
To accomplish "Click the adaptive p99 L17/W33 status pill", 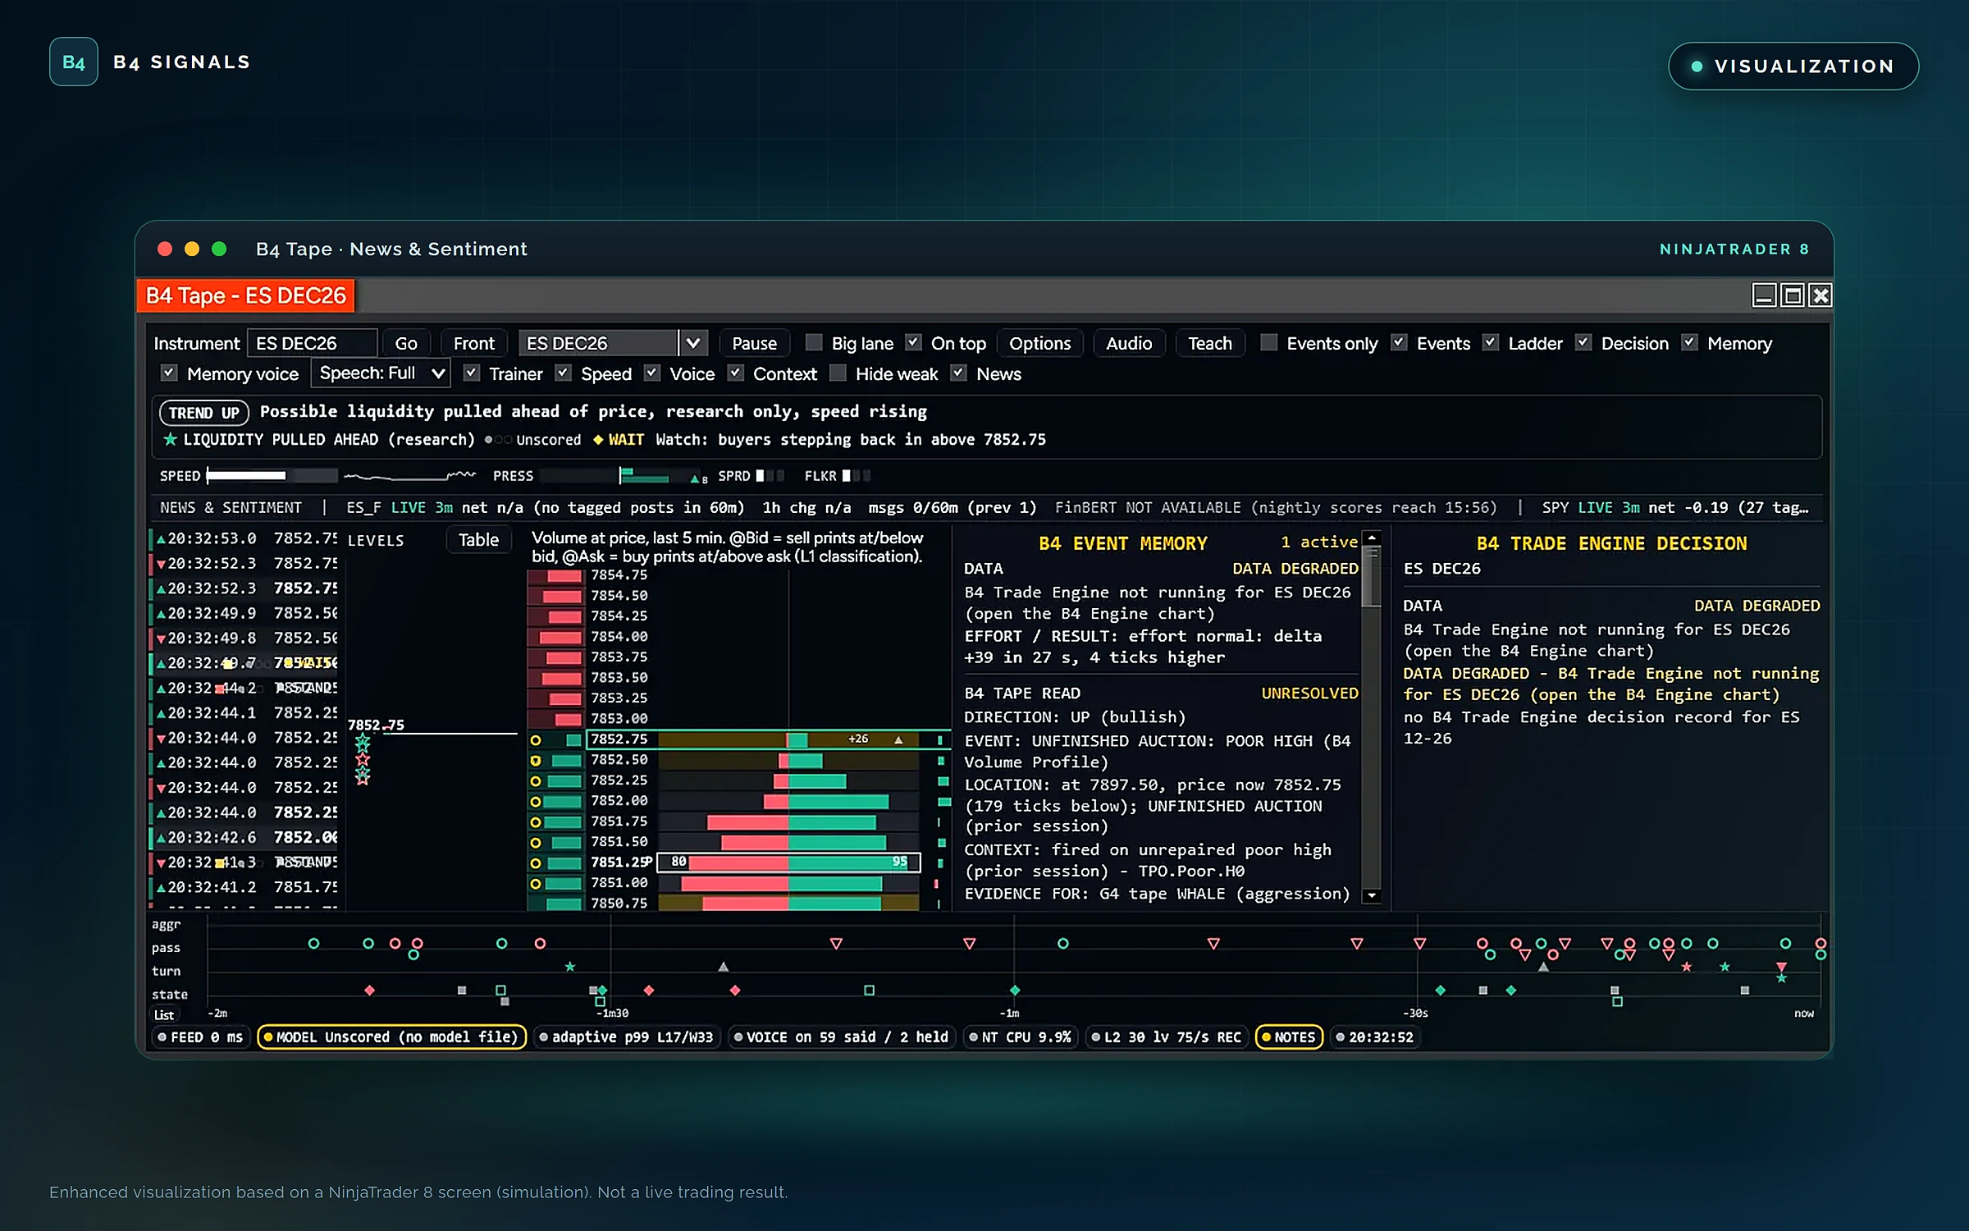I will tap(626, 1037).
